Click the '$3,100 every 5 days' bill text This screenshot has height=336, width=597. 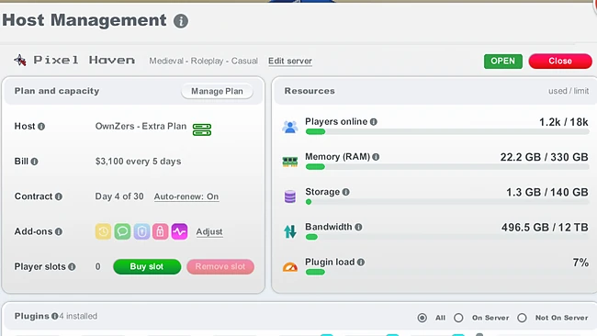[x=138, y=162]
